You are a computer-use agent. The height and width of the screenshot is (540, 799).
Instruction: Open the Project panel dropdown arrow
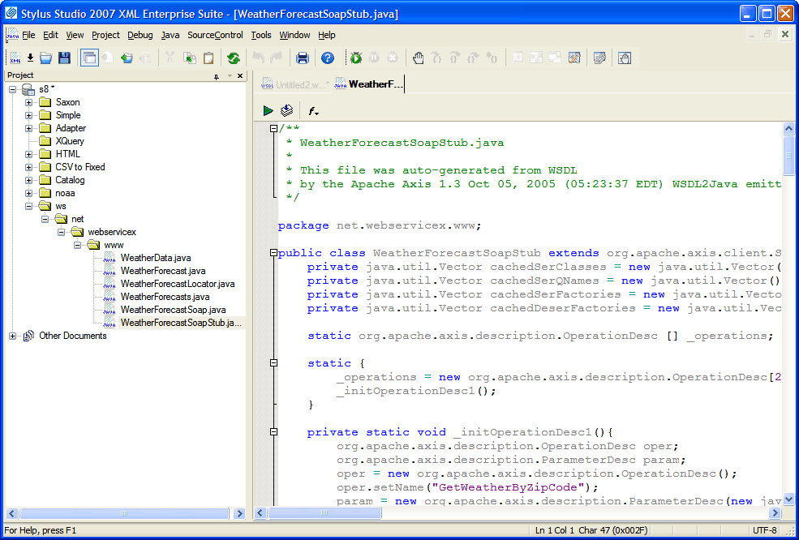coord(230,76)
